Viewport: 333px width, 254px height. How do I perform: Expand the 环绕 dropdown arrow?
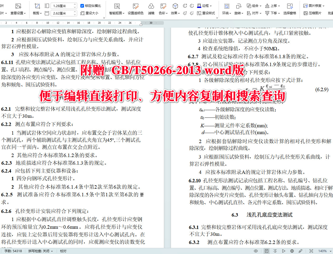coord(230,13)
